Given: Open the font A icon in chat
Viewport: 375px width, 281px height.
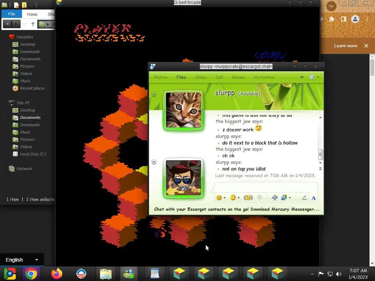Looking at the screenshot, I should click(313, 198).
